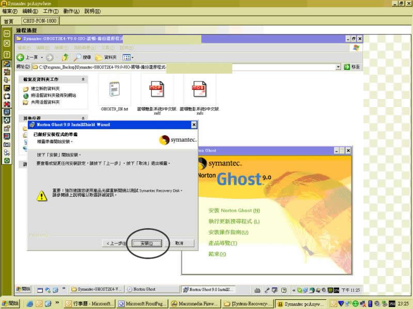Select the .mdf disc image file icon
This screenshot has width=413, height=309.
tap(157, 89)
